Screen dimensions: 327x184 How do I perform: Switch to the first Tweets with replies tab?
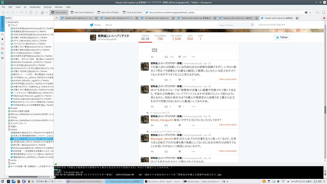[x=79, y=18]
